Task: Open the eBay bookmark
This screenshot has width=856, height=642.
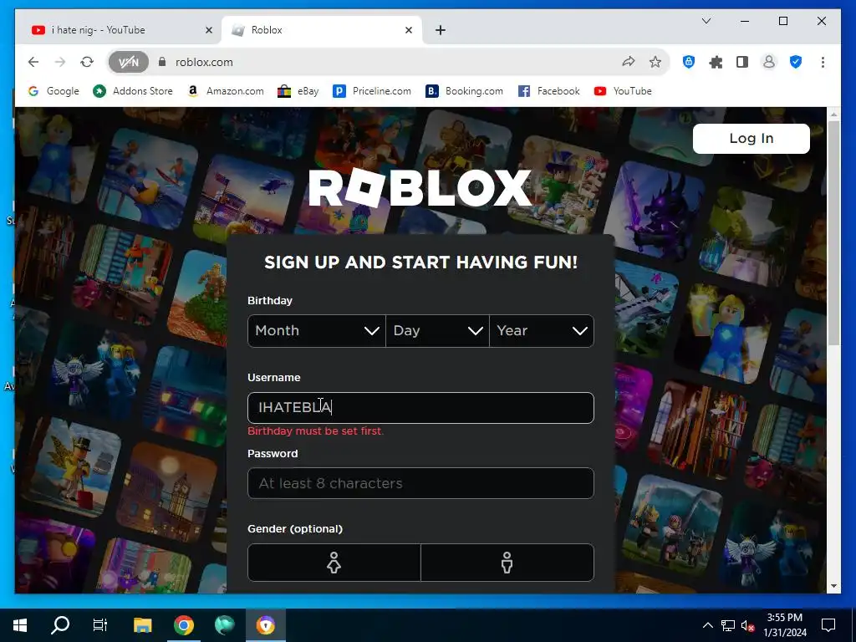Action: click(298, 91)
